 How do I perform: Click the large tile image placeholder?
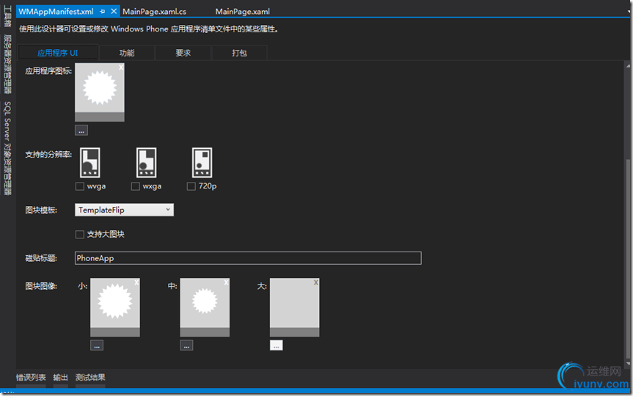coord(294,307)
